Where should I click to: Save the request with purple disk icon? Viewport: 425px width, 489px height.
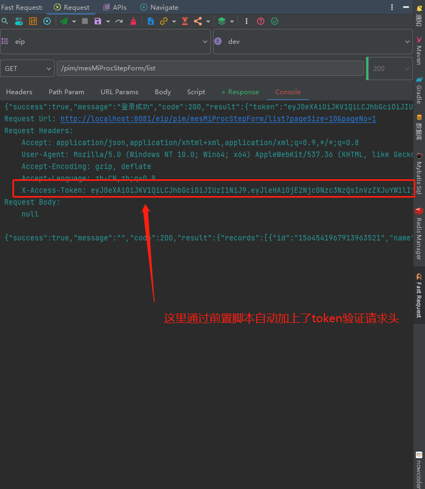98,21
